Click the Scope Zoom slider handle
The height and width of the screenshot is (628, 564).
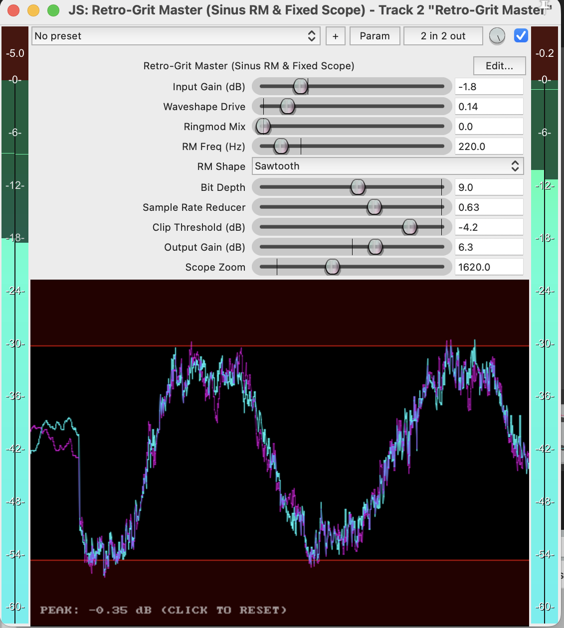point(332,267)
